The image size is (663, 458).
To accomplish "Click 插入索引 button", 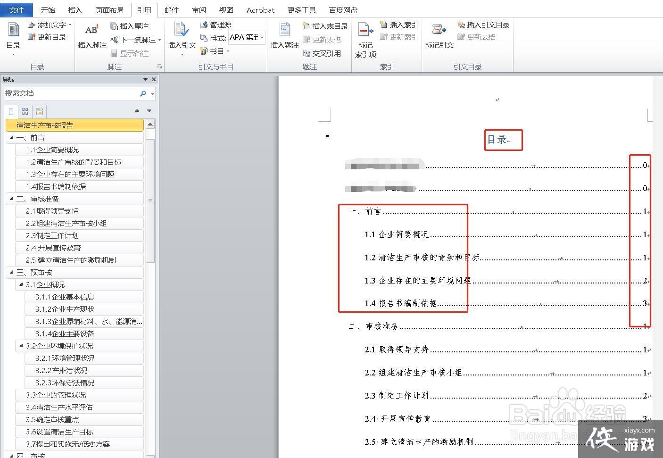I will [398, 25].
